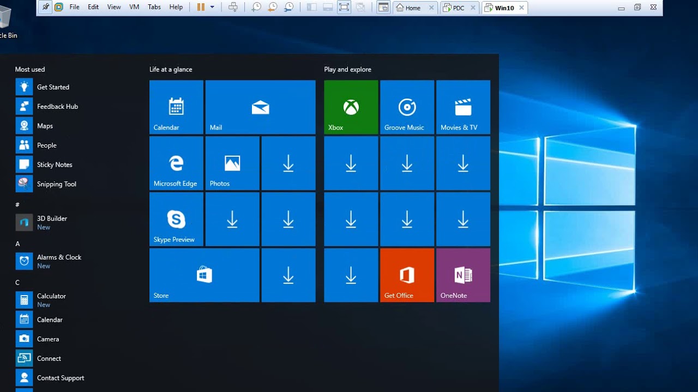Open the Skype Preview tile
The width and height of the screenshot is (698, 392).
tap(176, 219)
